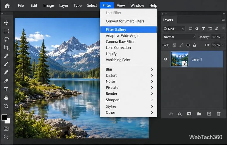Toggle Quick Mask mode icon
The height and width of the screenshot is (145, 227).
tap(6, 129)
